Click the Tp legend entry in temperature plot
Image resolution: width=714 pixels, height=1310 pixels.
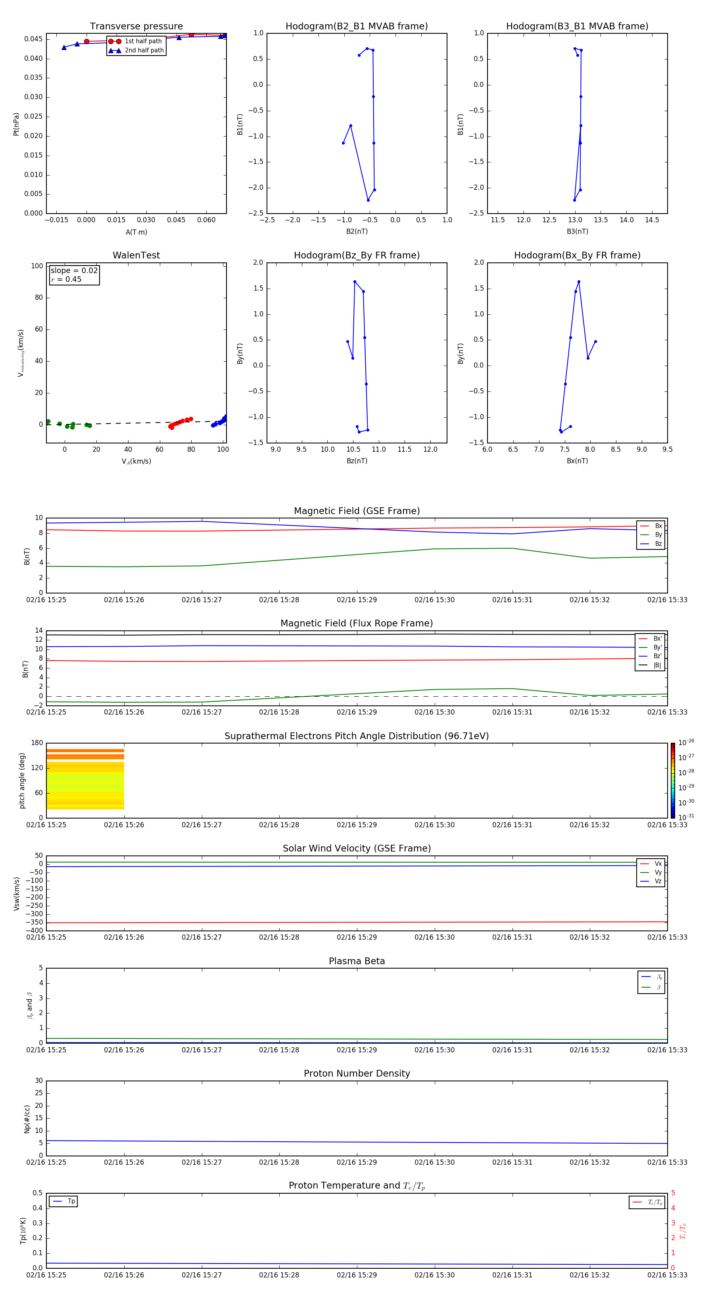click(63, 1201)
